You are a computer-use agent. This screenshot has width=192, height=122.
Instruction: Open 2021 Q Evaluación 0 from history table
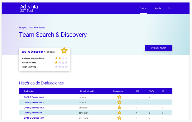(x=34, y=118)
